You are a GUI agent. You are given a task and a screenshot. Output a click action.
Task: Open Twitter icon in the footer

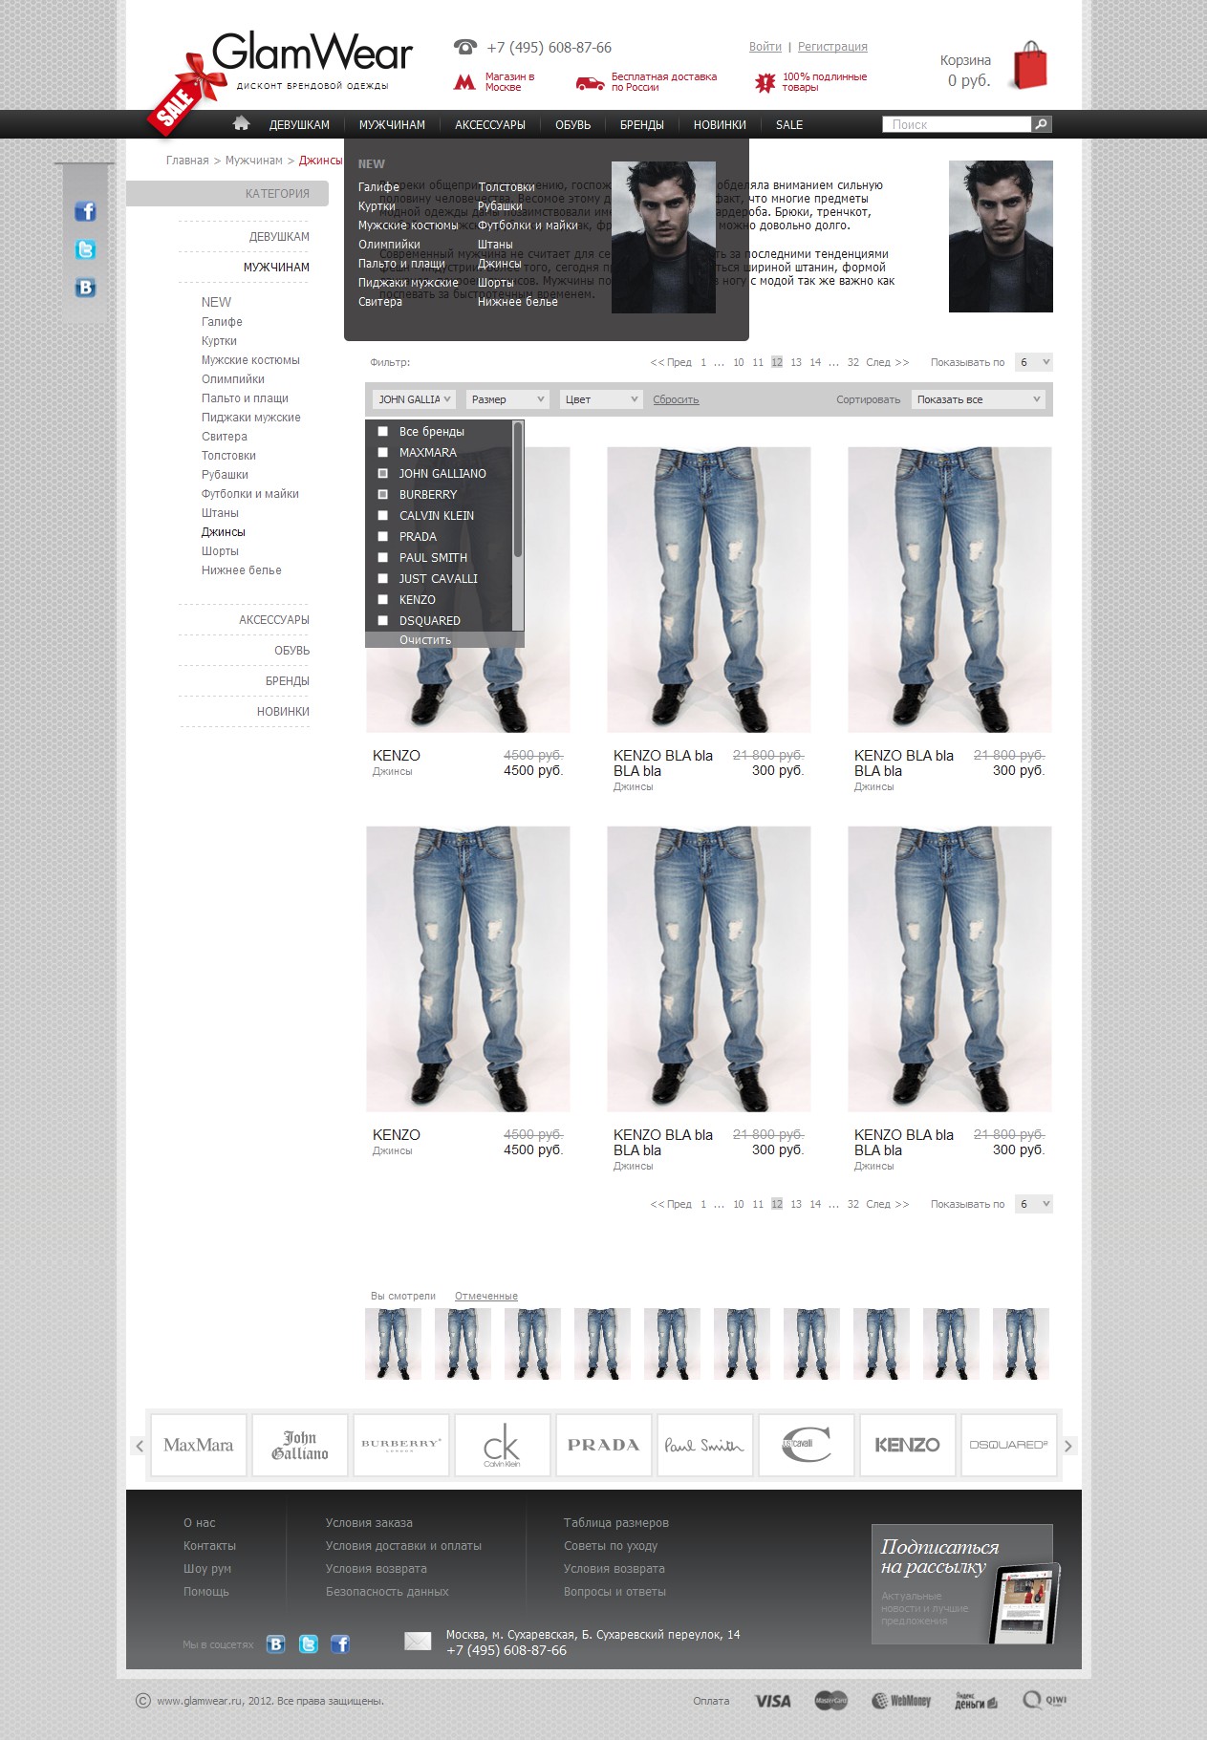[308, 1643]
